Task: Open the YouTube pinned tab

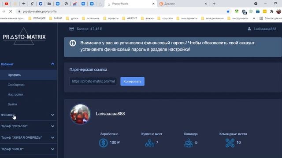Action: [x=7, y=4]
